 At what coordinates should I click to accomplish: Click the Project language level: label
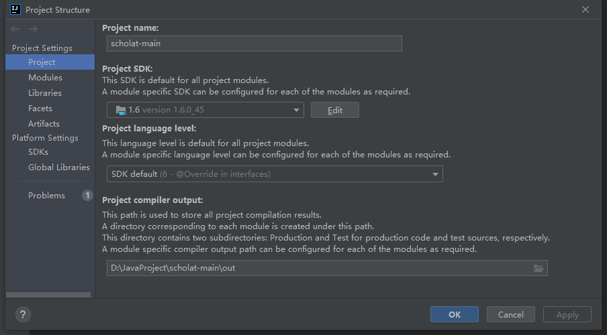coord(149,128)
